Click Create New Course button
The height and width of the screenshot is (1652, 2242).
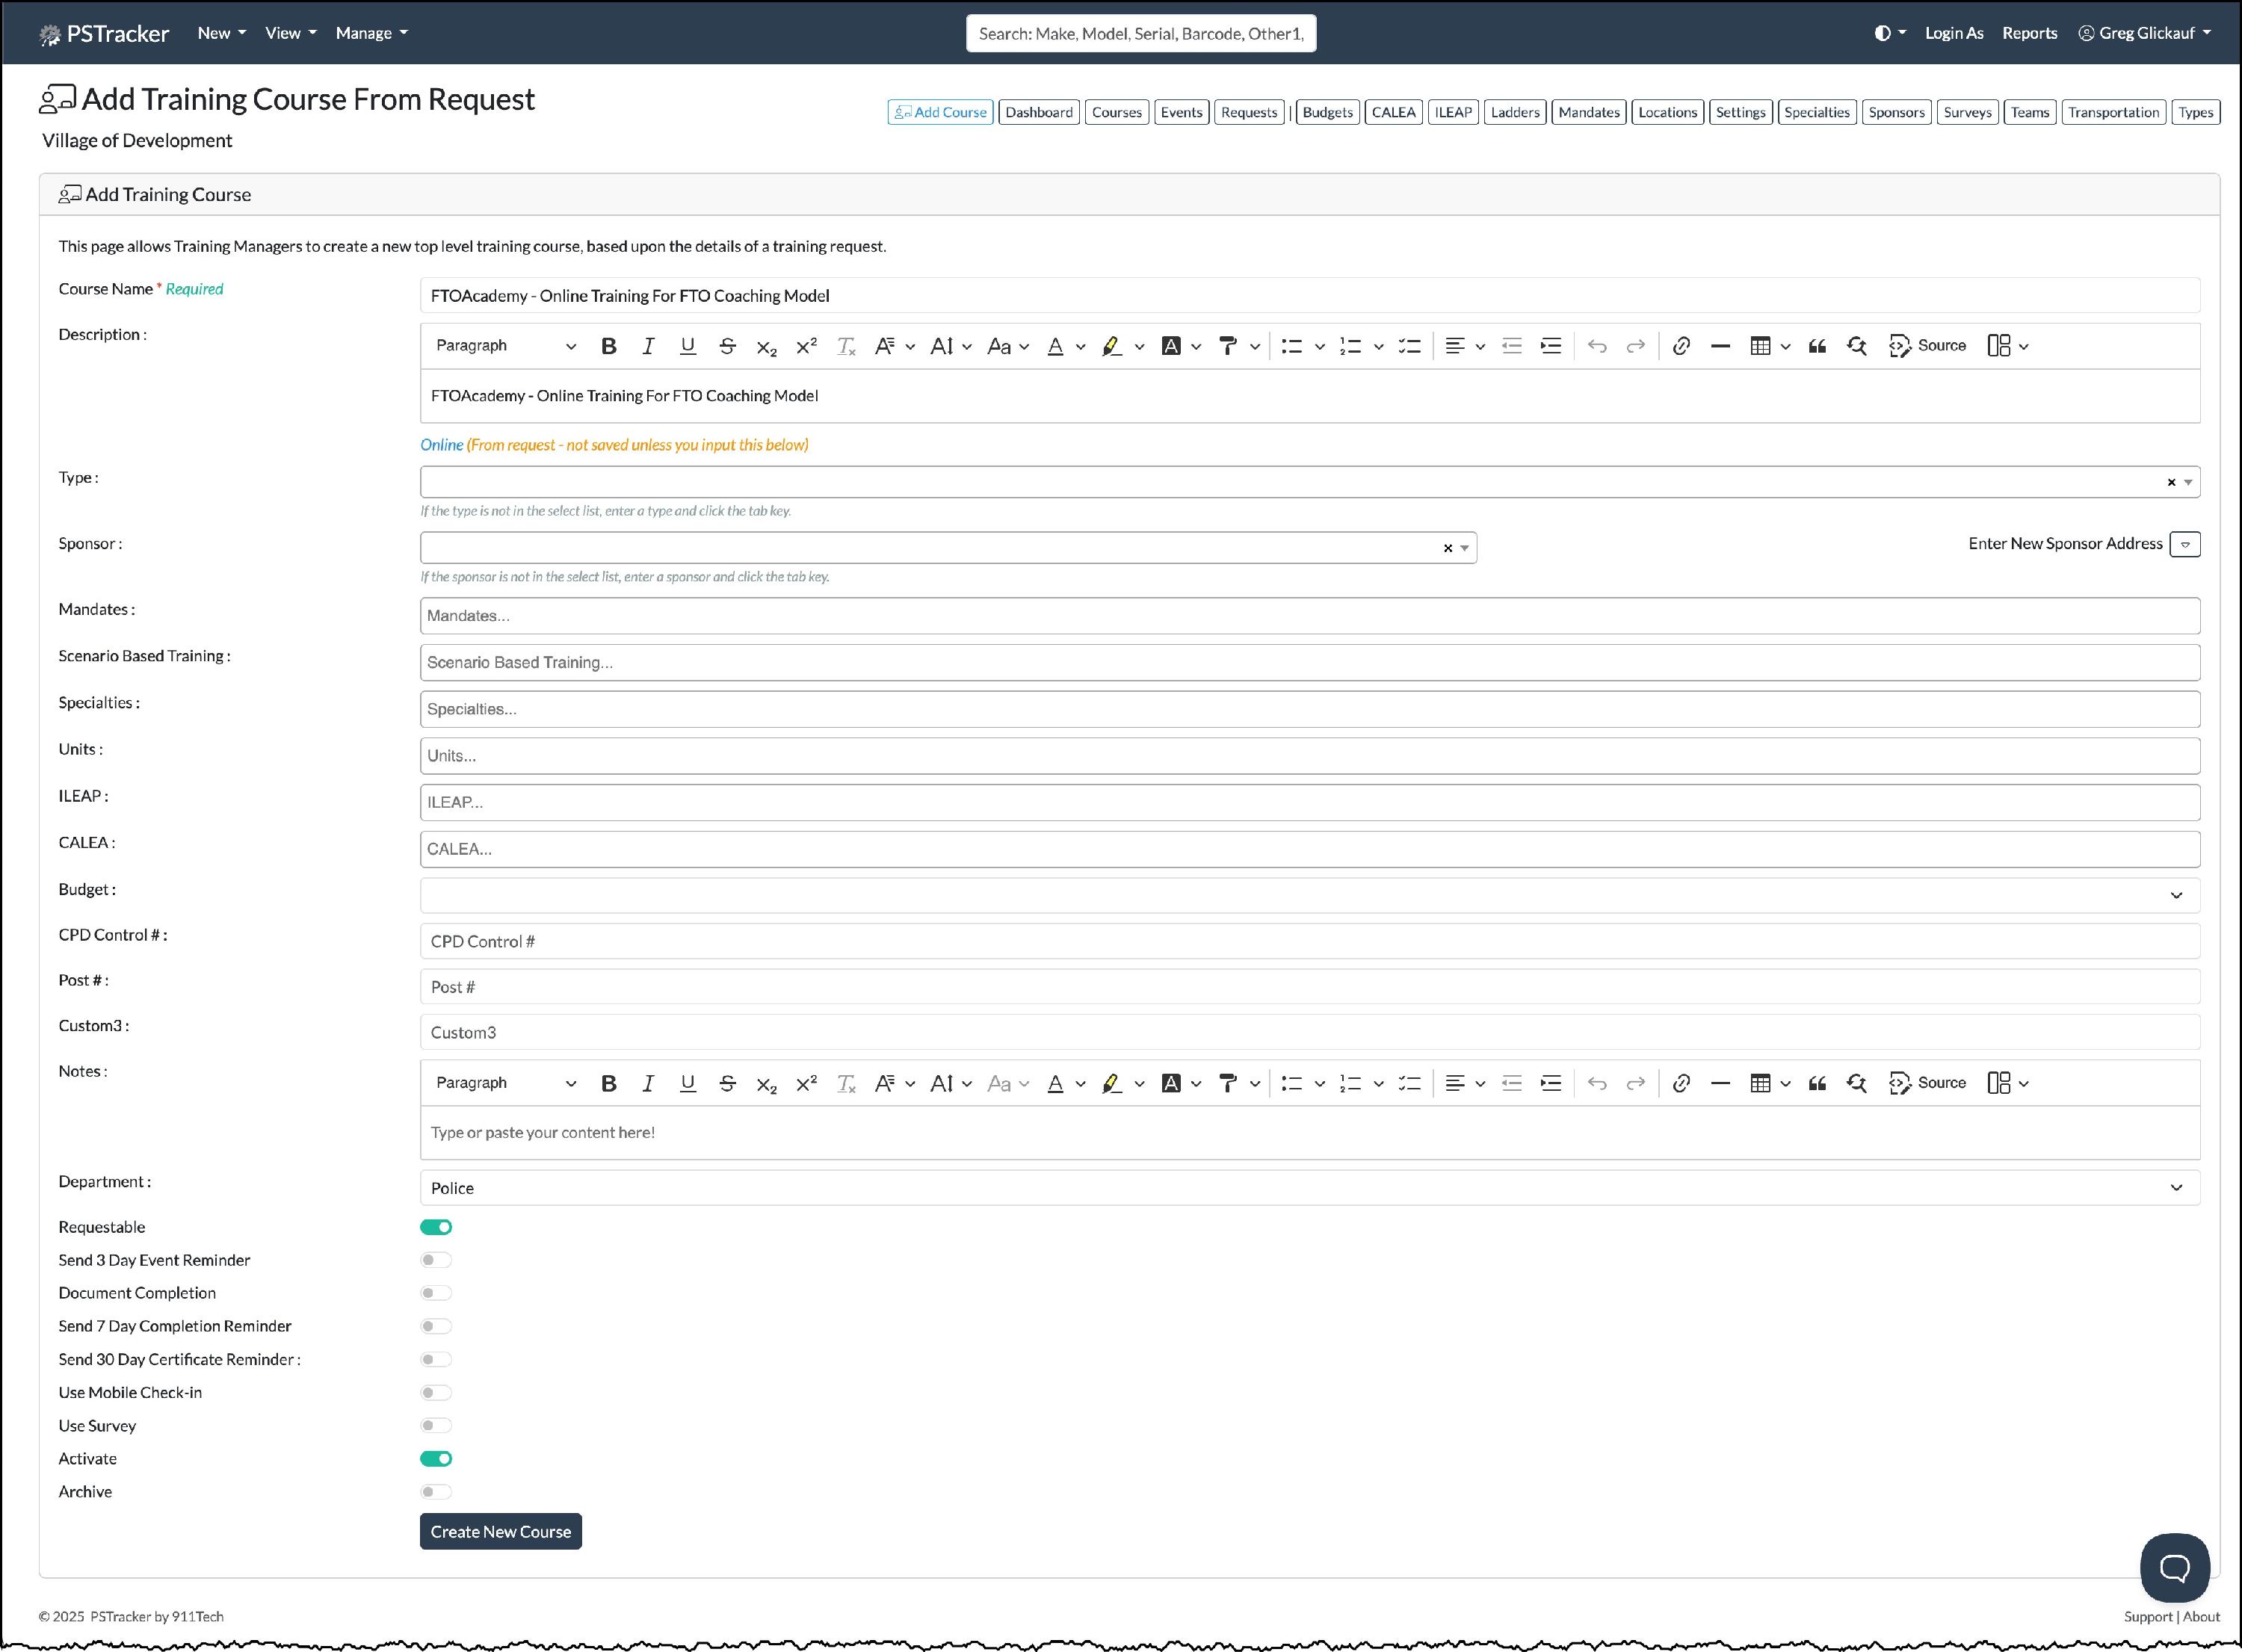point(500,1531)
